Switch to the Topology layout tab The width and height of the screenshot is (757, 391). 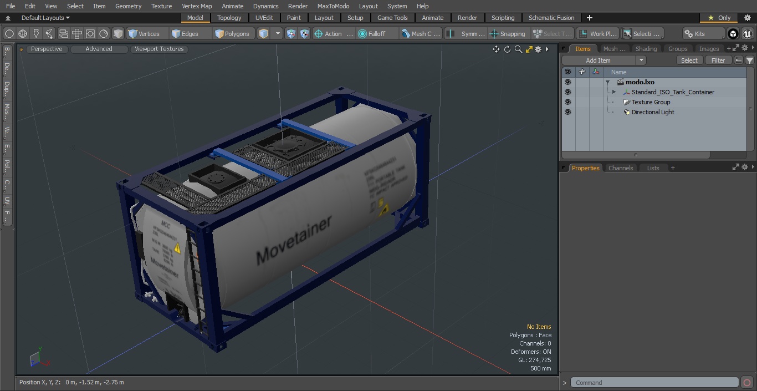229,18
